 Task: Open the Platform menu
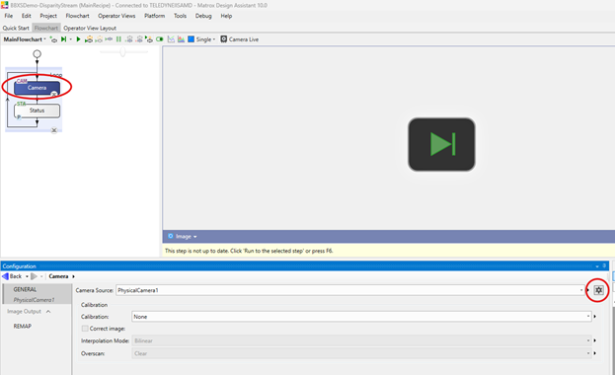[155, 16]
